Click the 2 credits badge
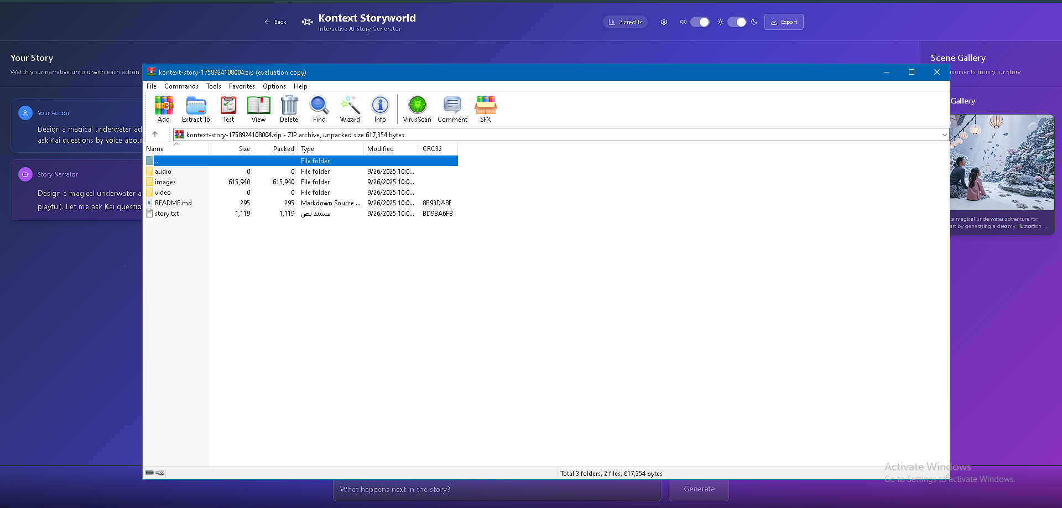This screenshot has height=508, width=1062. pyautogui.click(x=626, y=22)
